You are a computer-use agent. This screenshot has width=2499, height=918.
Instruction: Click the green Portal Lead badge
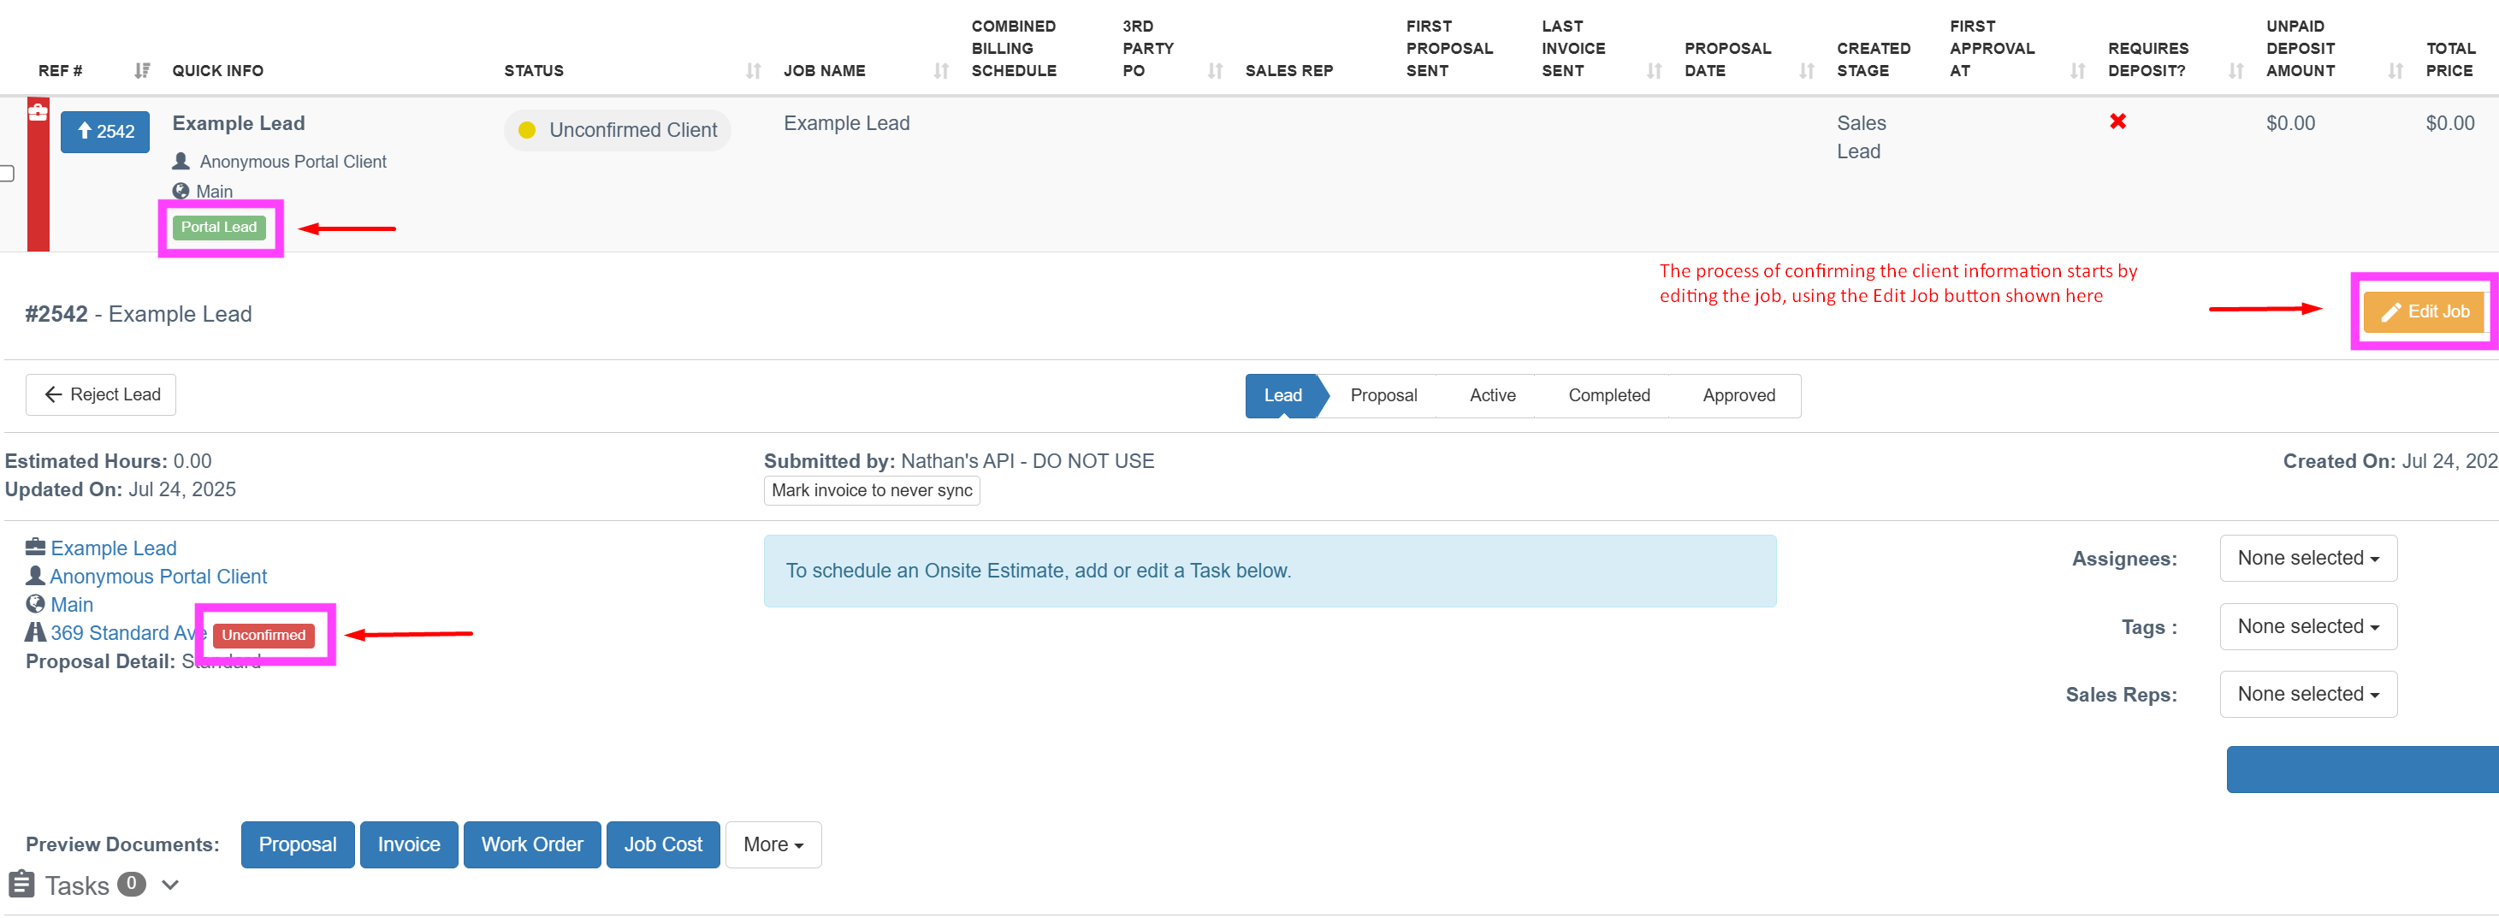[218, 227]
